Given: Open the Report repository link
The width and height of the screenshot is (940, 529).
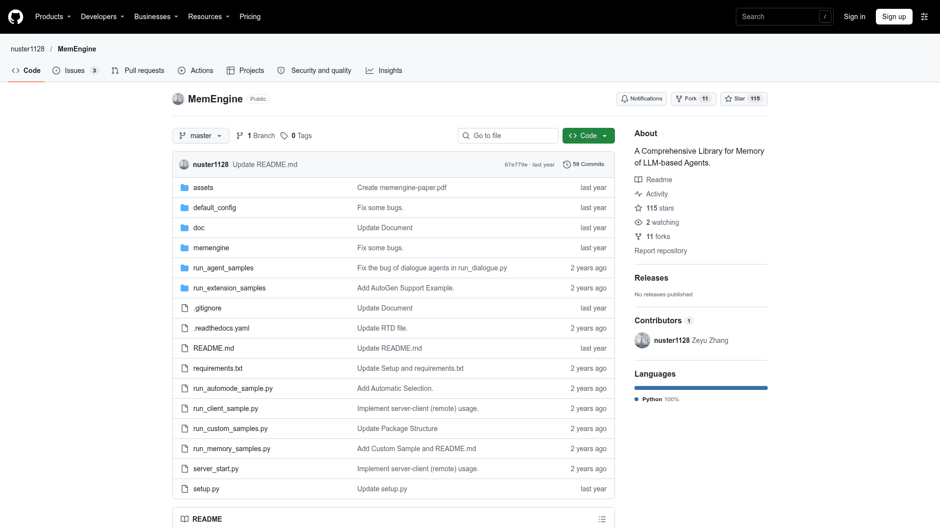Looking at the screenshot, I should pyautogui.click(x=660, y=251).
